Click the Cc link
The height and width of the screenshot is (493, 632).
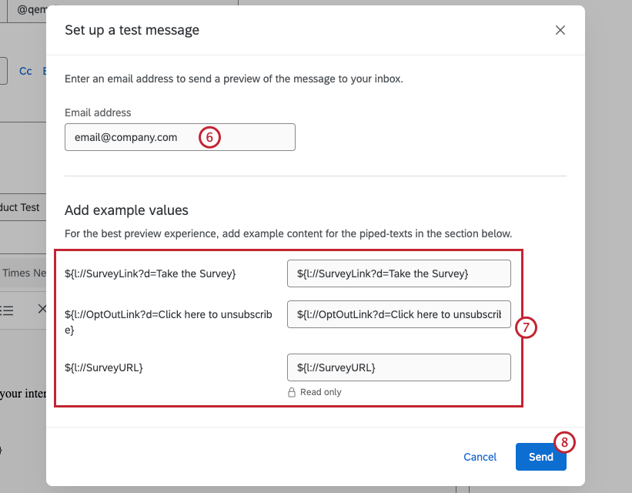click(x=25, y=71)
